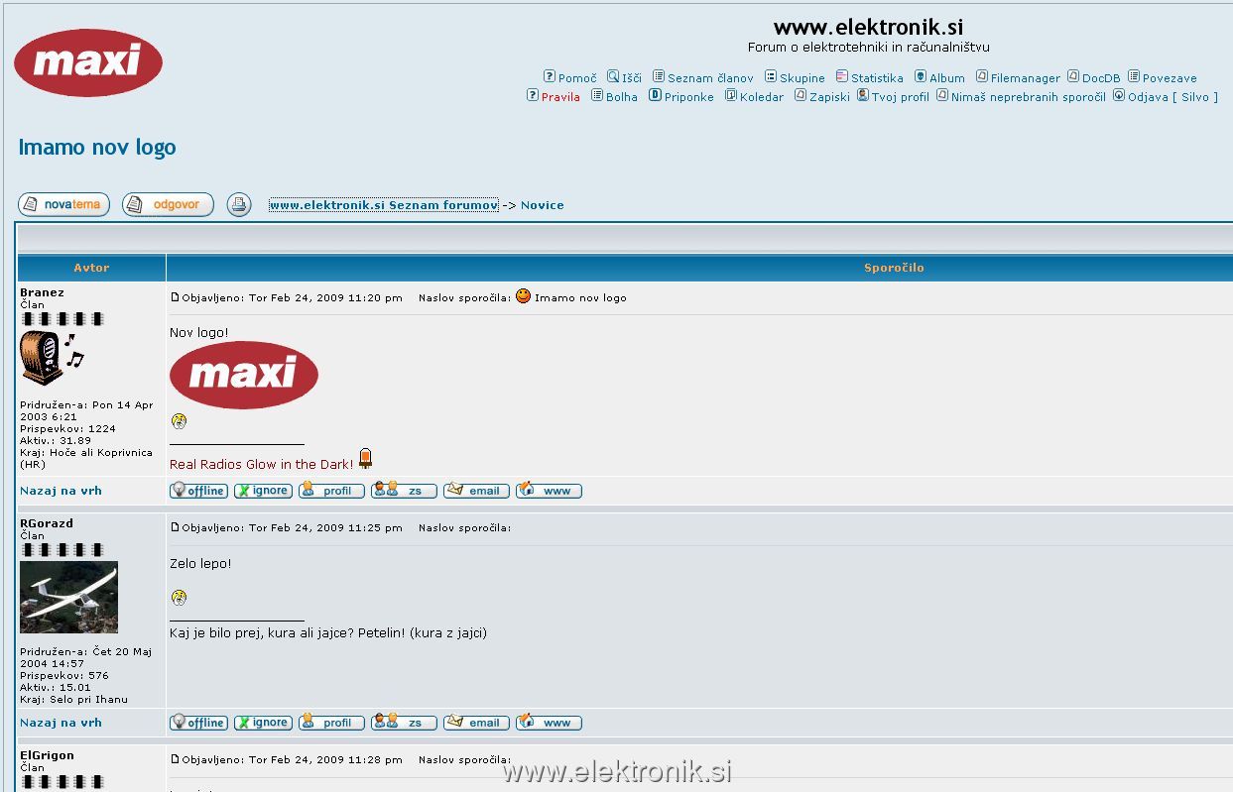This screenshot has width=1233, height=792.
Task: Go to www.elektronik.si Seznam forumov breadcrumb
Action: 384,205
